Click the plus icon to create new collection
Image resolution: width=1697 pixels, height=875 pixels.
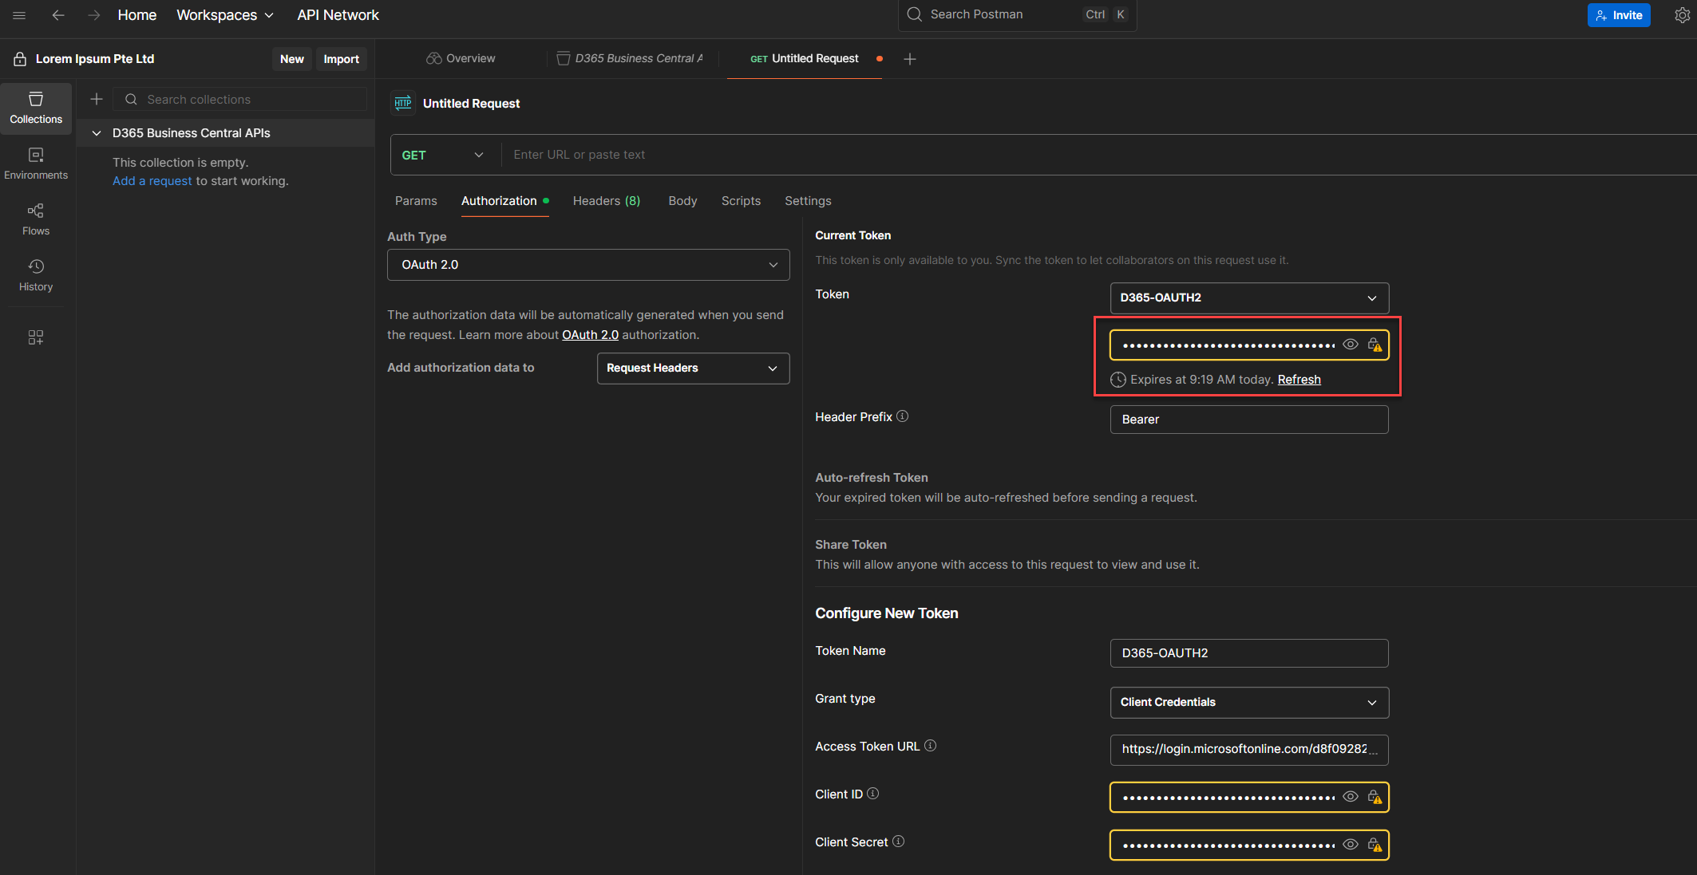pyautogui.click(x=97, y=99)
